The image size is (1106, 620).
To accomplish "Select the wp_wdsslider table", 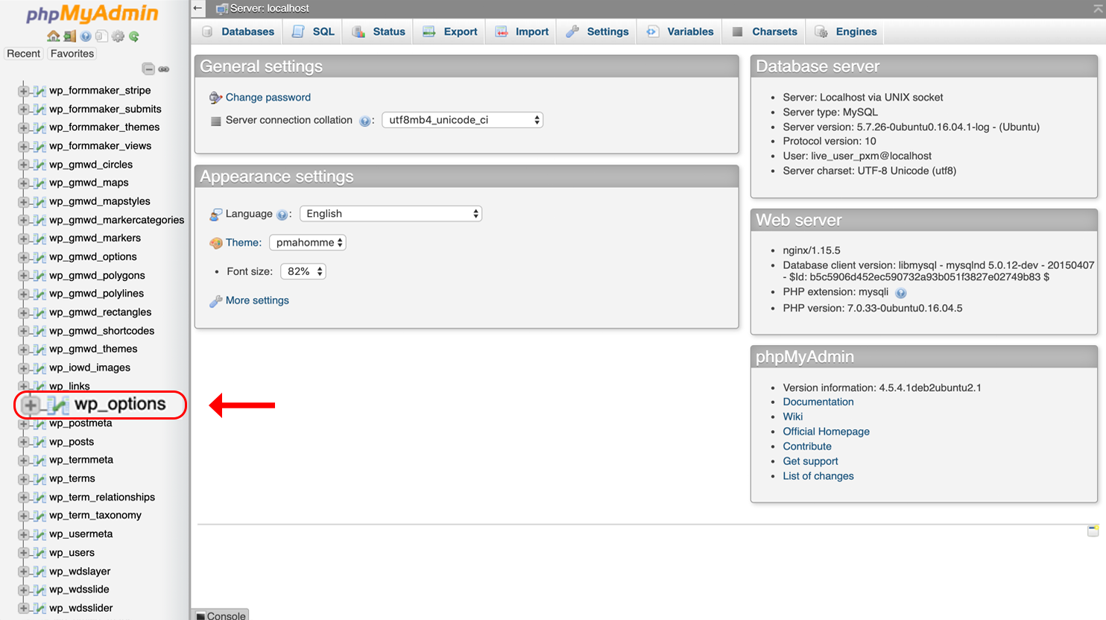I will click(81, 608).
